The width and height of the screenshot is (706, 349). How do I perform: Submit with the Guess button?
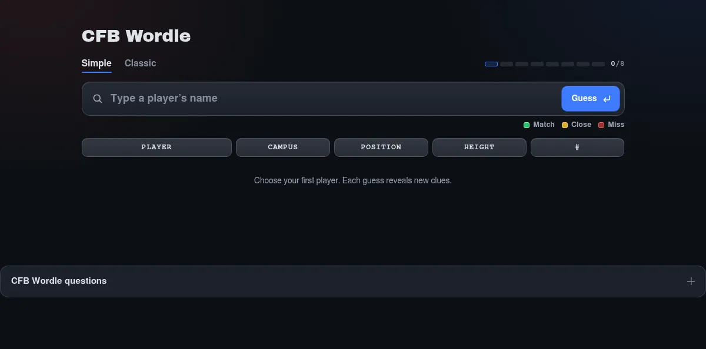591,99
